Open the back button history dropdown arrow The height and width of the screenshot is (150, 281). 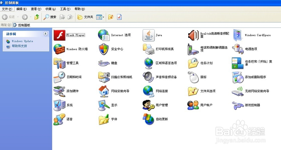tap(18, 17)
